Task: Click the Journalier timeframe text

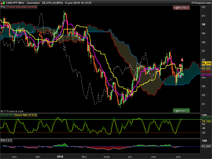Action: pyautogui.click(x=33, y=3)
